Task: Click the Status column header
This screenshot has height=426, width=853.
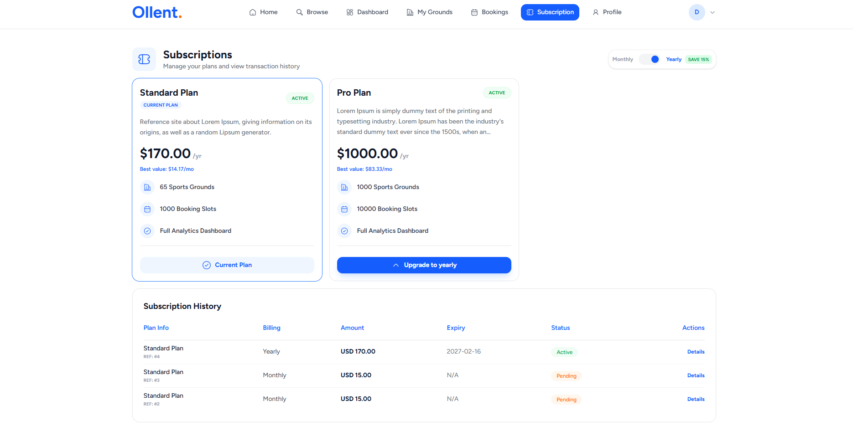Action: (x=561, y=328)
